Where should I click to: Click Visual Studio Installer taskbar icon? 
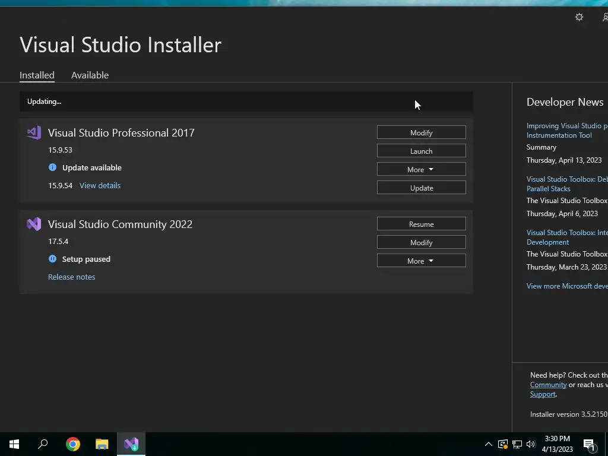131,444
